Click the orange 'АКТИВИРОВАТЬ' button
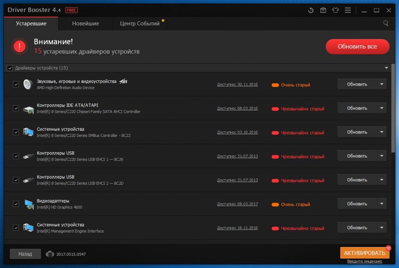This screenshot has width=399, height=268. (x=364, y=253)
